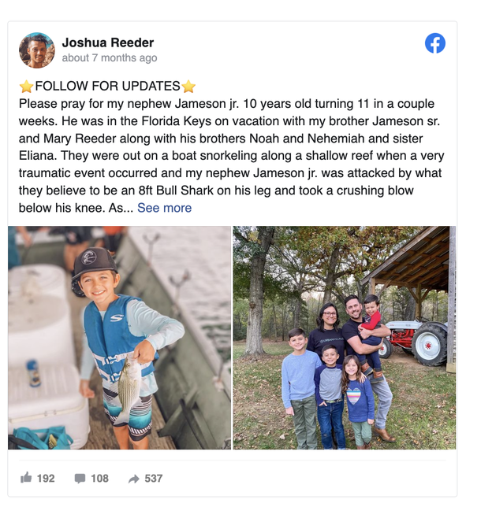Open the 'about 7 months ago' timestamp
The image size is (481, 518).
[x=110, y=57]
